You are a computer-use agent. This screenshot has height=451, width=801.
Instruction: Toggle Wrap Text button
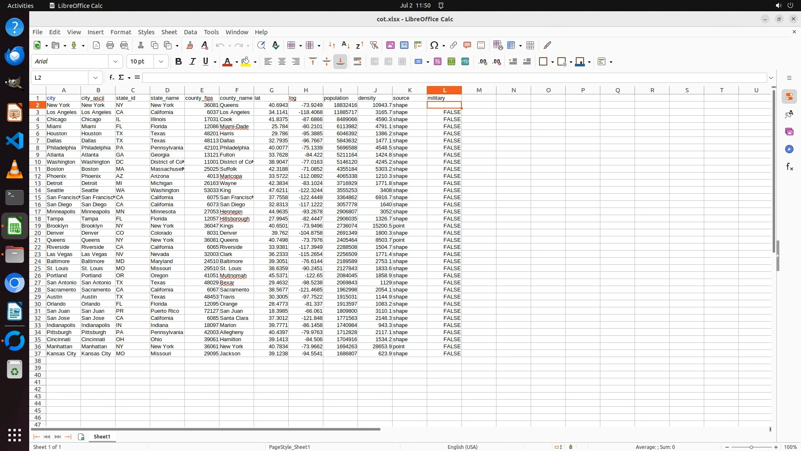pos(358,61)
